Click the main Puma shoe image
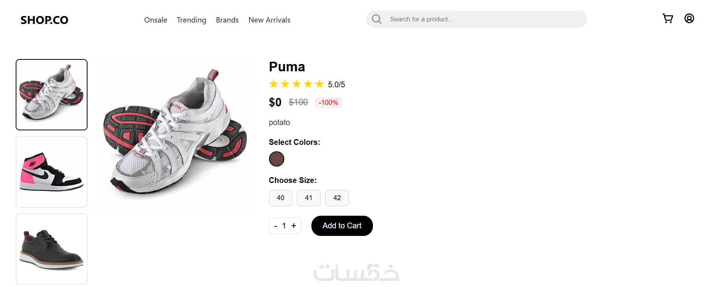Viewport: 713px width, 287px height. [x=175, y=137]
